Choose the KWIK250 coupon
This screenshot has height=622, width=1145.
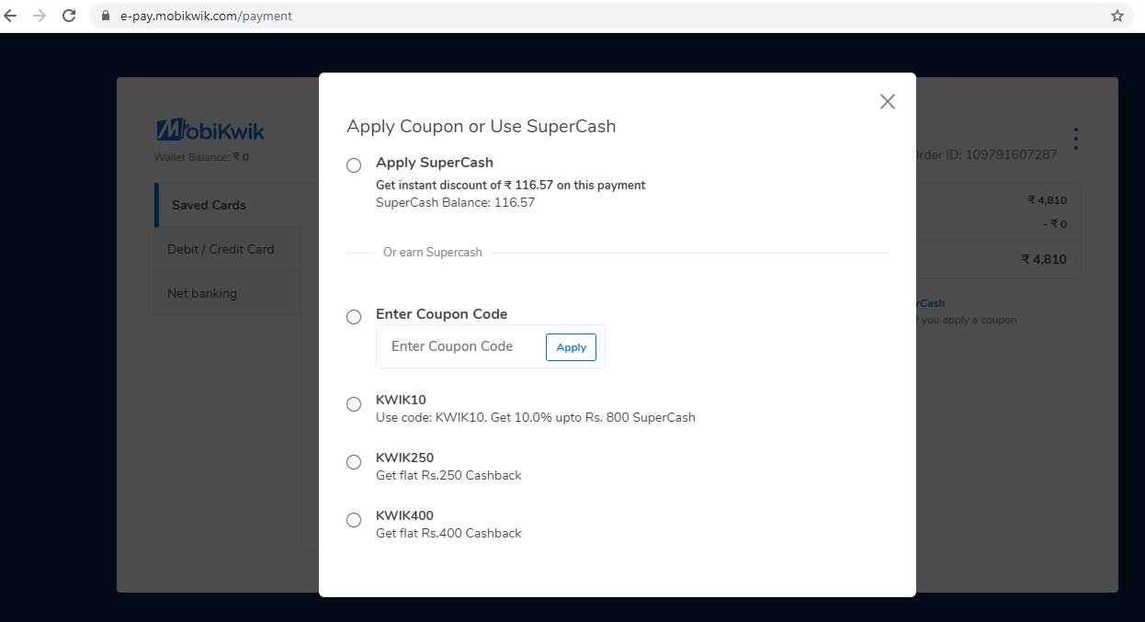354,462
